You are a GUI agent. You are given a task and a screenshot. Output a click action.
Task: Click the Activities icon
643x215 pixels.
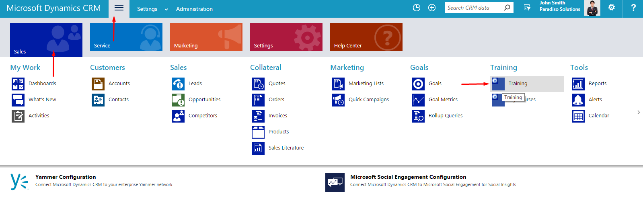18,116
